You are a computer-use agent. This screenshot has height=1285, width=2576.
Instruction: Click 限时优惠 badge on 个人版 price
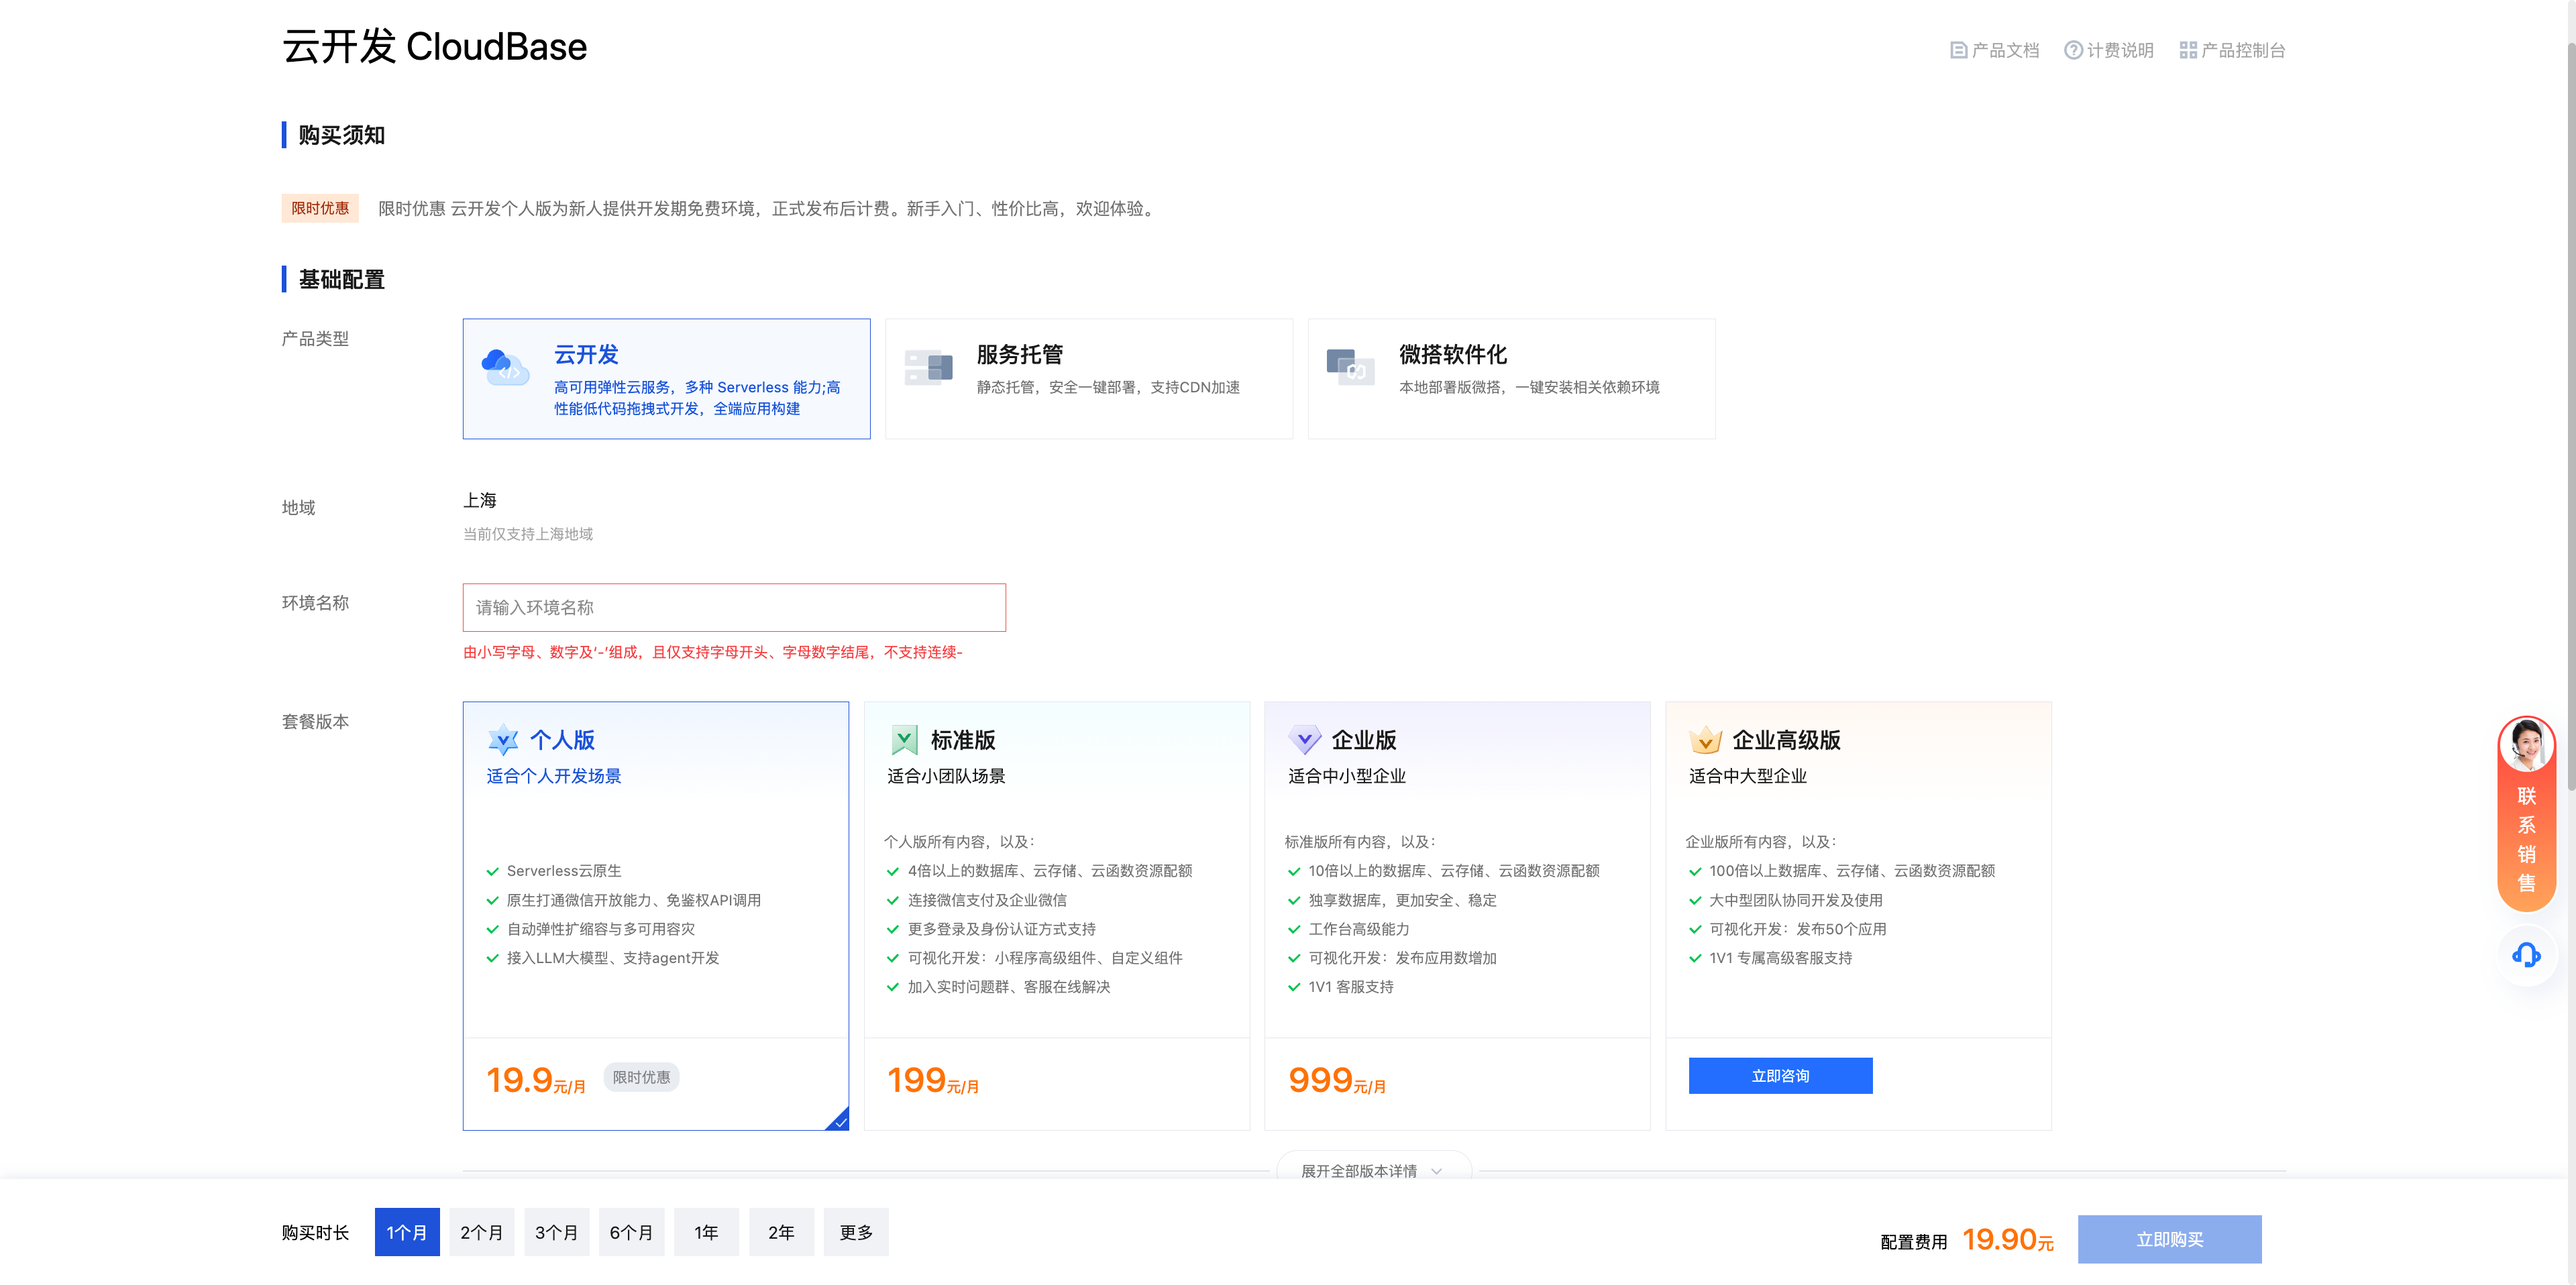click(x=641, y=1077)
